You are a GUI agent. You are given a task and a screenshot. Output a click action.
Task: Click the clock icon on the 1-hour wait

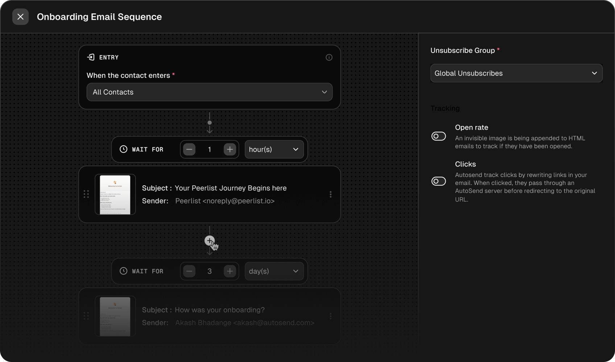[124, 149]
